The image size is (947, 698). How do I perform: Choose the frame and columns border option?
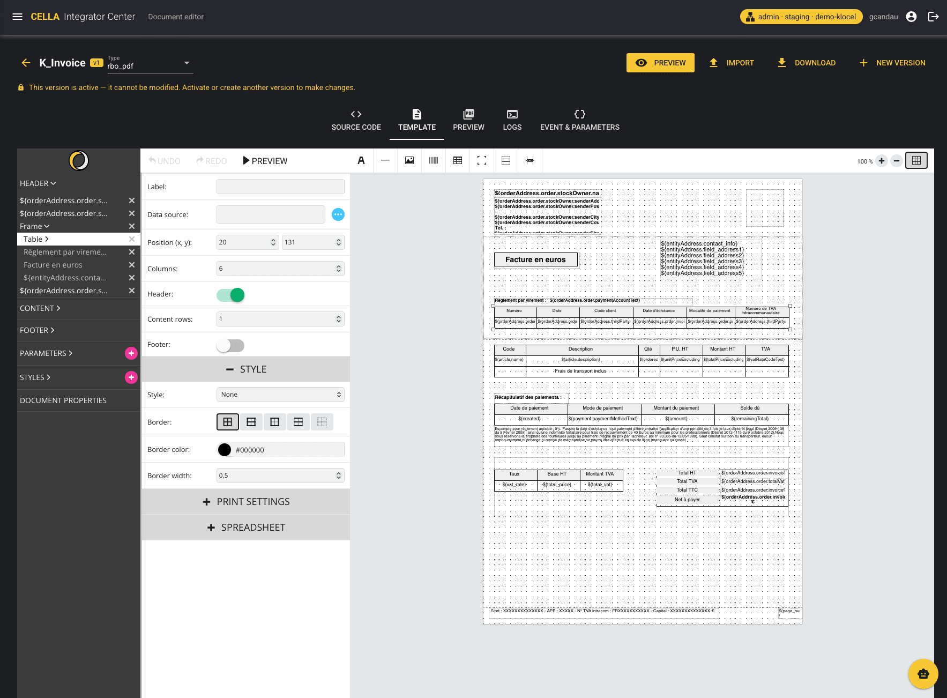275,422
